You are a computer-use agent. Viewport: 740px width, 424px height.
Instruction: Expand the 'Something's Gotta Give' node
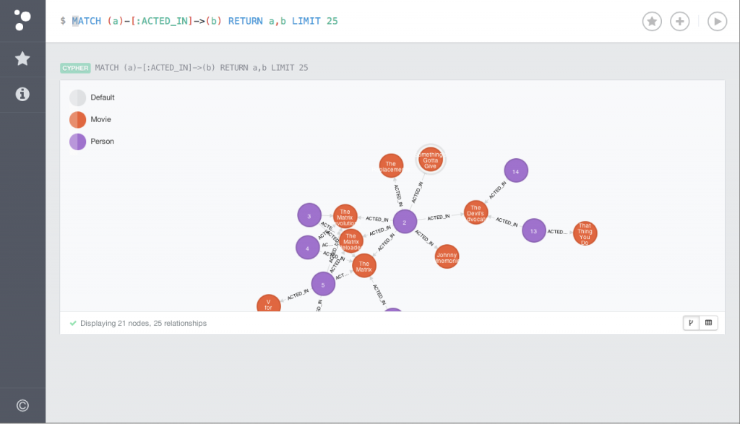pyautogui.click(x=430, y=160)
